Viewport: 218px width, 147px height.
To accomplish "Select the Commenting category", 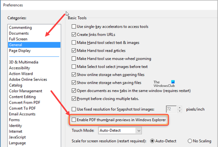I will [x=20, y=28].
